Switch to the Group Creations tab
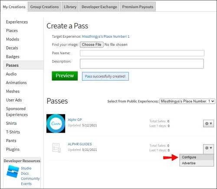The image size is (217, 189). [x=44, y=7]
